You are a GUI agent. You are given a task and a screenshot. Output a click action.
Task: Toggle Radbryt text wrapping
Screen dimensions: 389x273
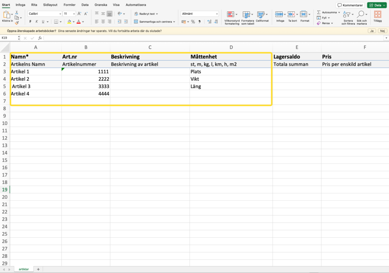[x=145, y=14]
